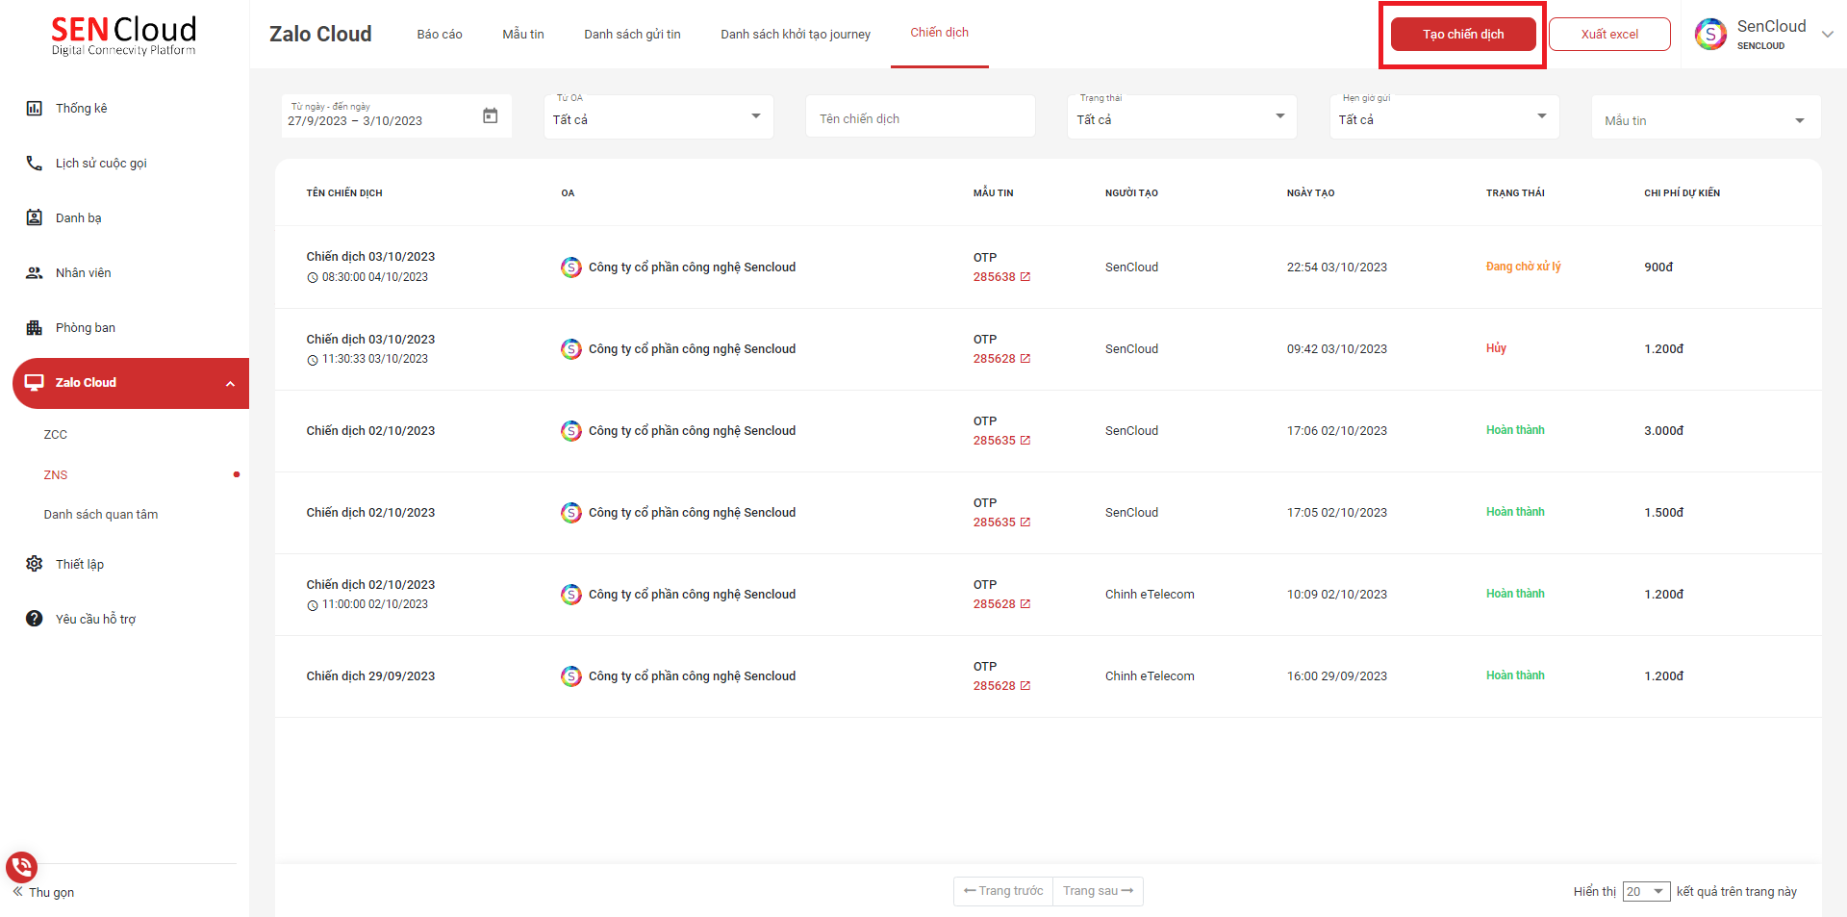Open the calendar icon in date range
The height and width of the screenshot is (917, 1847).
pyautogui.click(x=490, y=116)
